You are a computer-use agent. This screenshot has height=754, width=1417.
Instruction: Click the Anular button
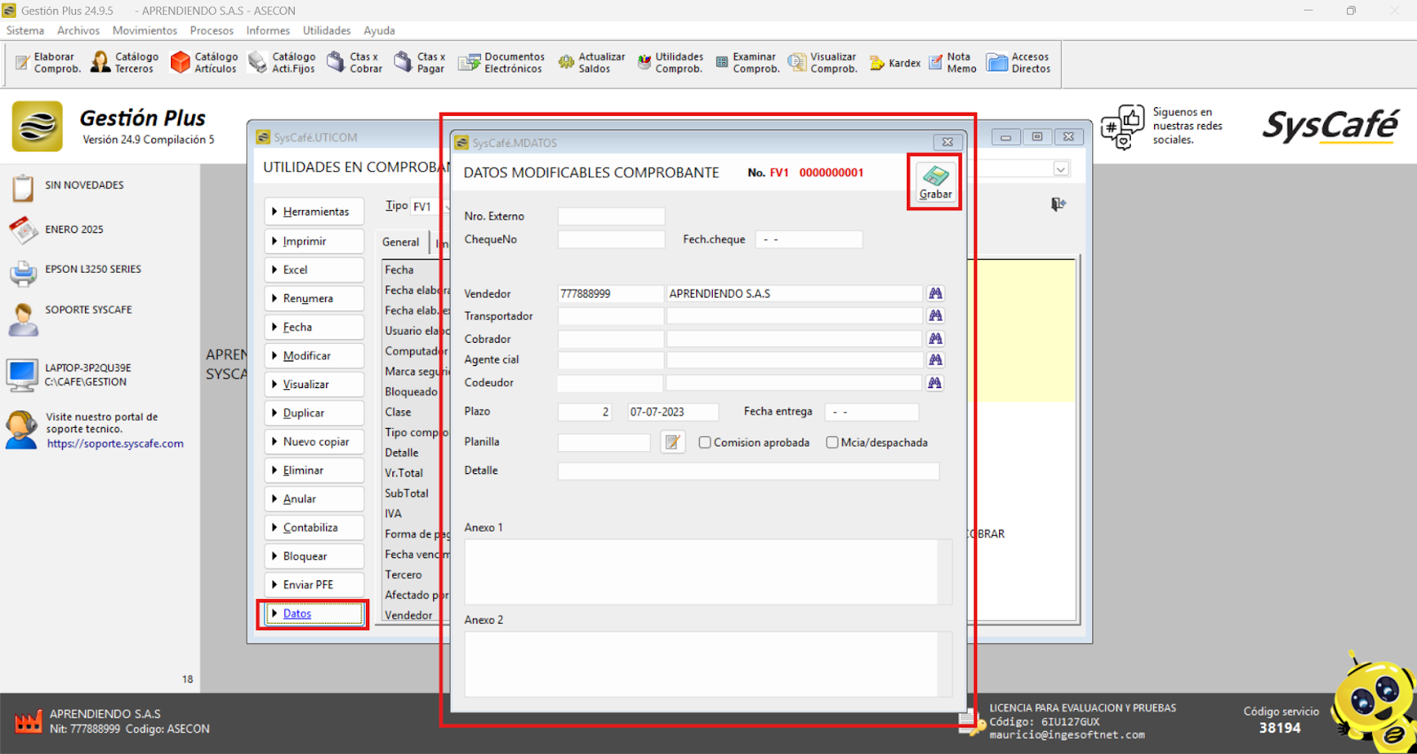314,499
